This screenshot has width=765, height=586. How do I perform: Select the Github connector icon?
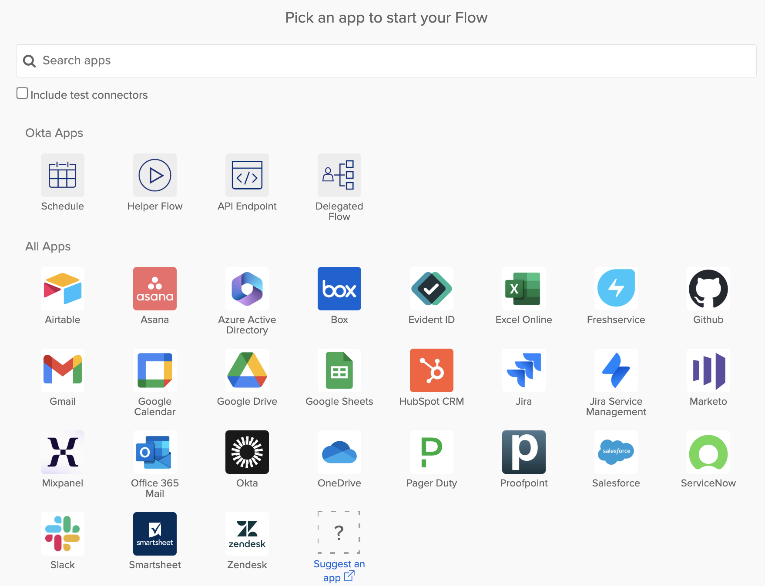(708, 289)
